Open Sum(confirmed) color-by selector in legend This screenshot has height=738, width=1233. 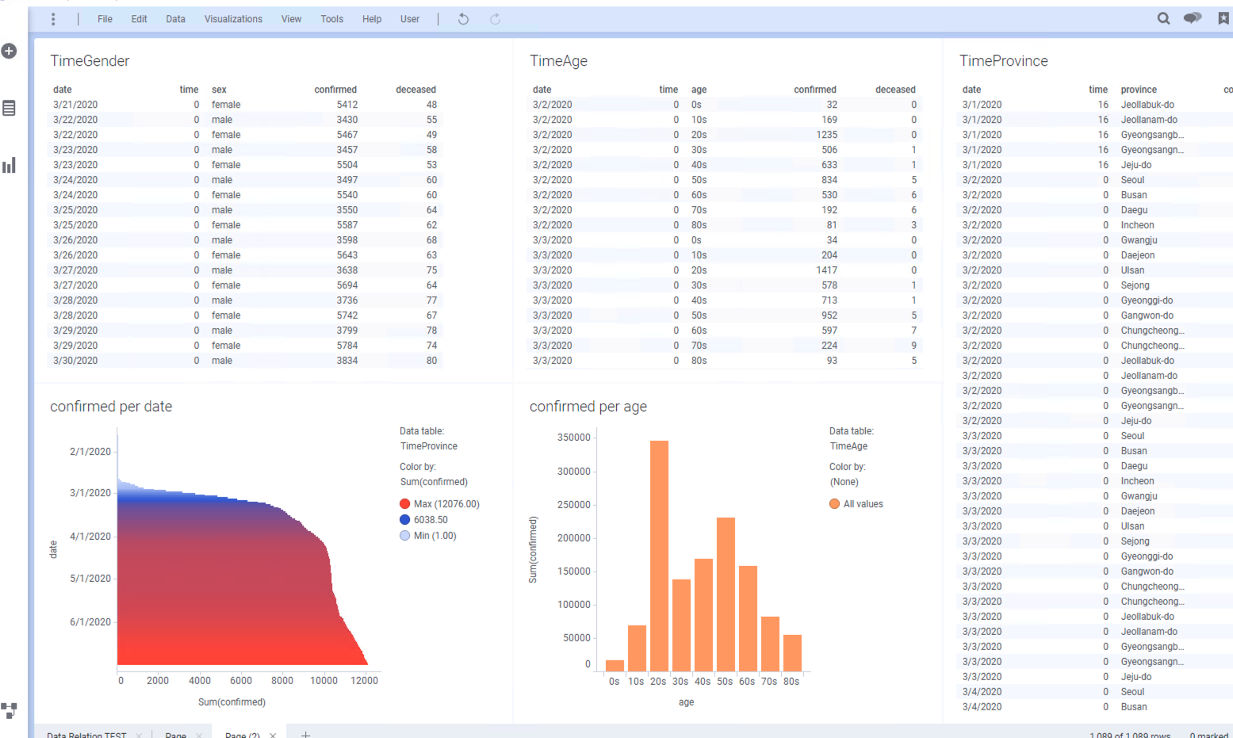[x=434, y=482]
